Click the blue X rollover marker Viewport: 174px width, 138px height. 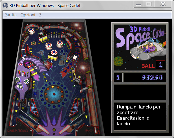(35, 94)
